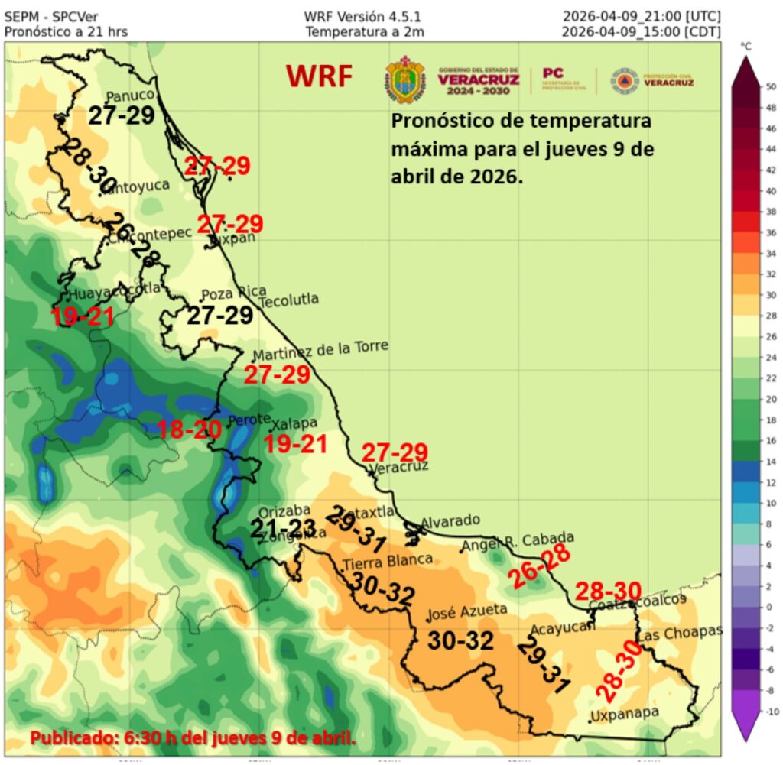Click the red WRF title

click(x=320, y=76)
